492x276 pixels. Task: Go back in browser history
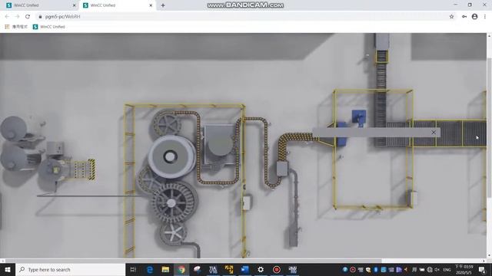[7, 17]
